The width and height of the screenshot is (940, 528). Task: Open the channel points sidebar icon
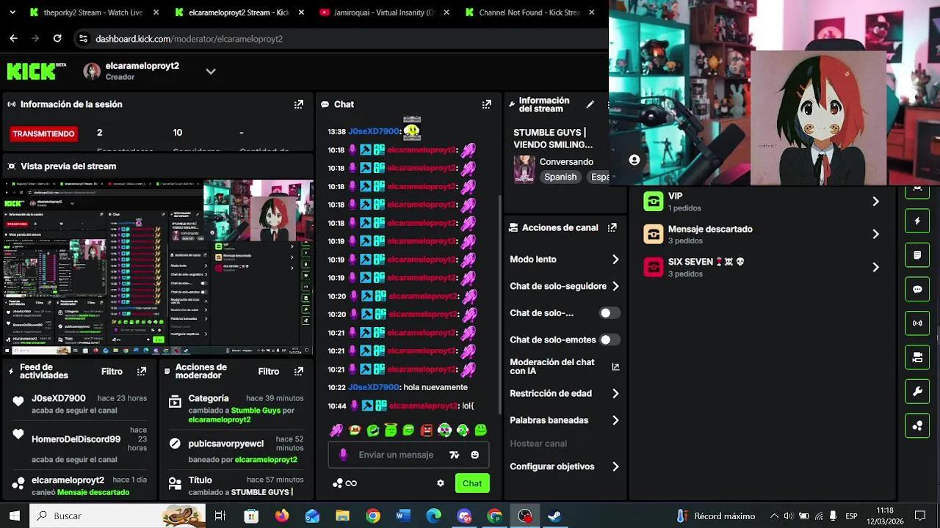click(917, 426)
